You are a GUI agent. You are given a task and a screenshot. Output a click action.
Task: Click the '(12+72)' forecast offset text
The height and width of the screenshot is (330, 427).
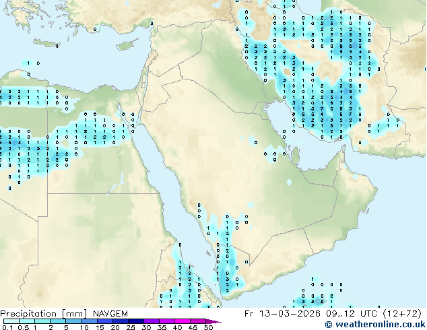[402, 314]
